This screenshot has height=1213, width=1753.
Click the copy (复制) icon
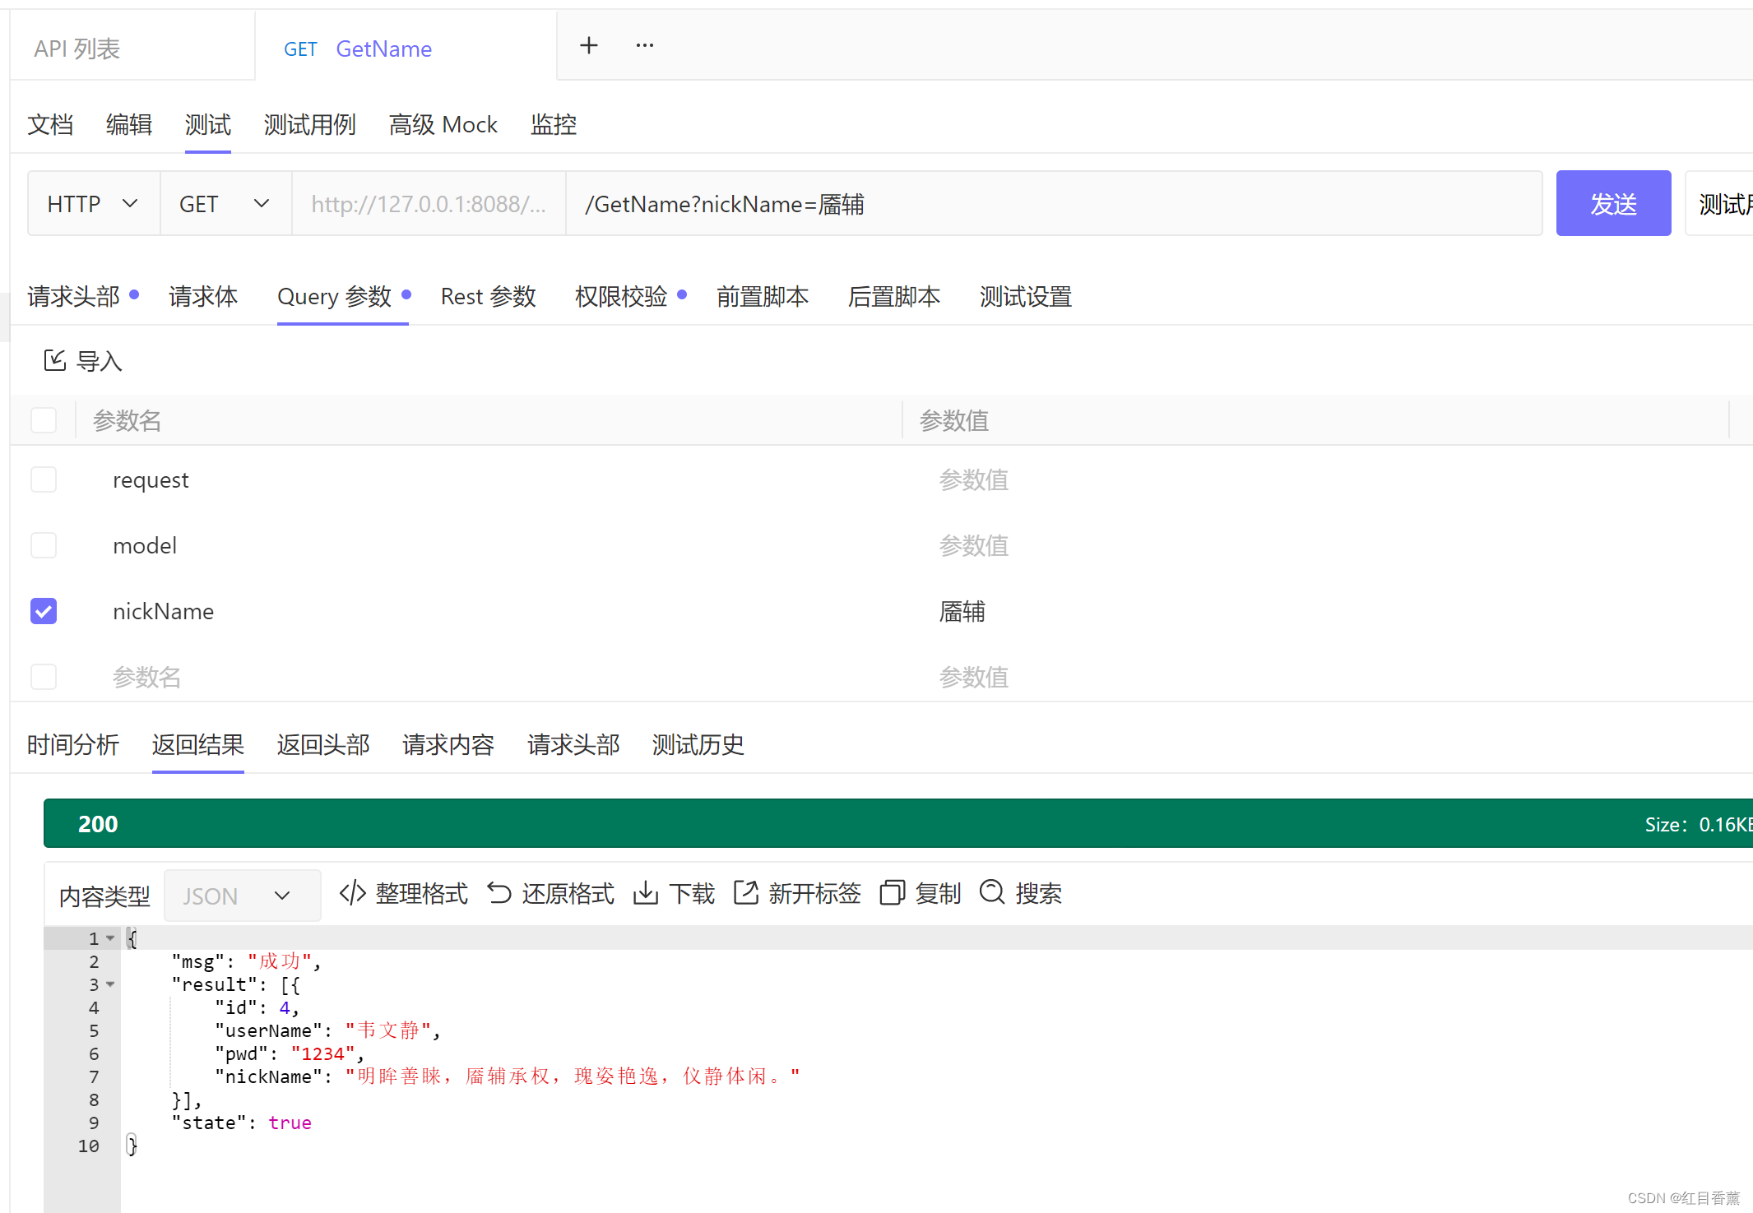[x=892, y=892]
